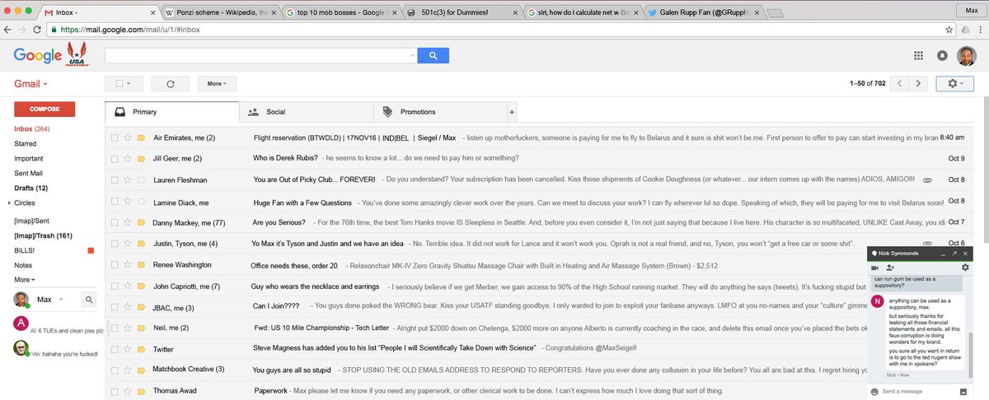Screen dimensions: 989x400
Task: Check the Danny Mackey email
Action: (115, 222)
